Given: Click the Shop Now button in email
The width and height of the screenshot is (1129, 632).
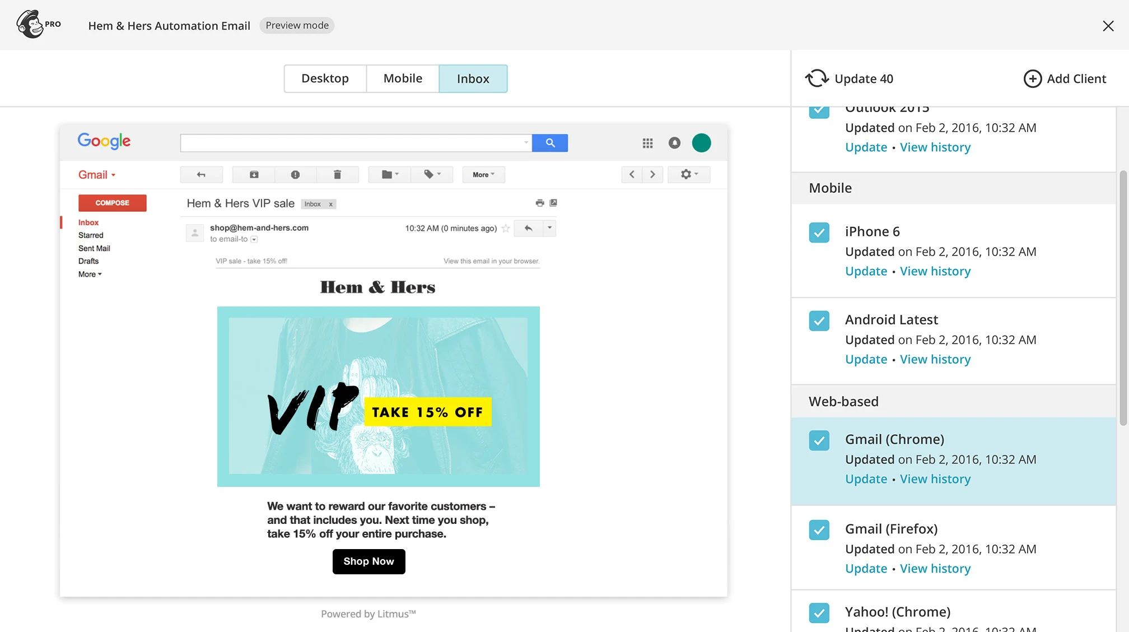Looking at the screenshot, I should (368, 561).
